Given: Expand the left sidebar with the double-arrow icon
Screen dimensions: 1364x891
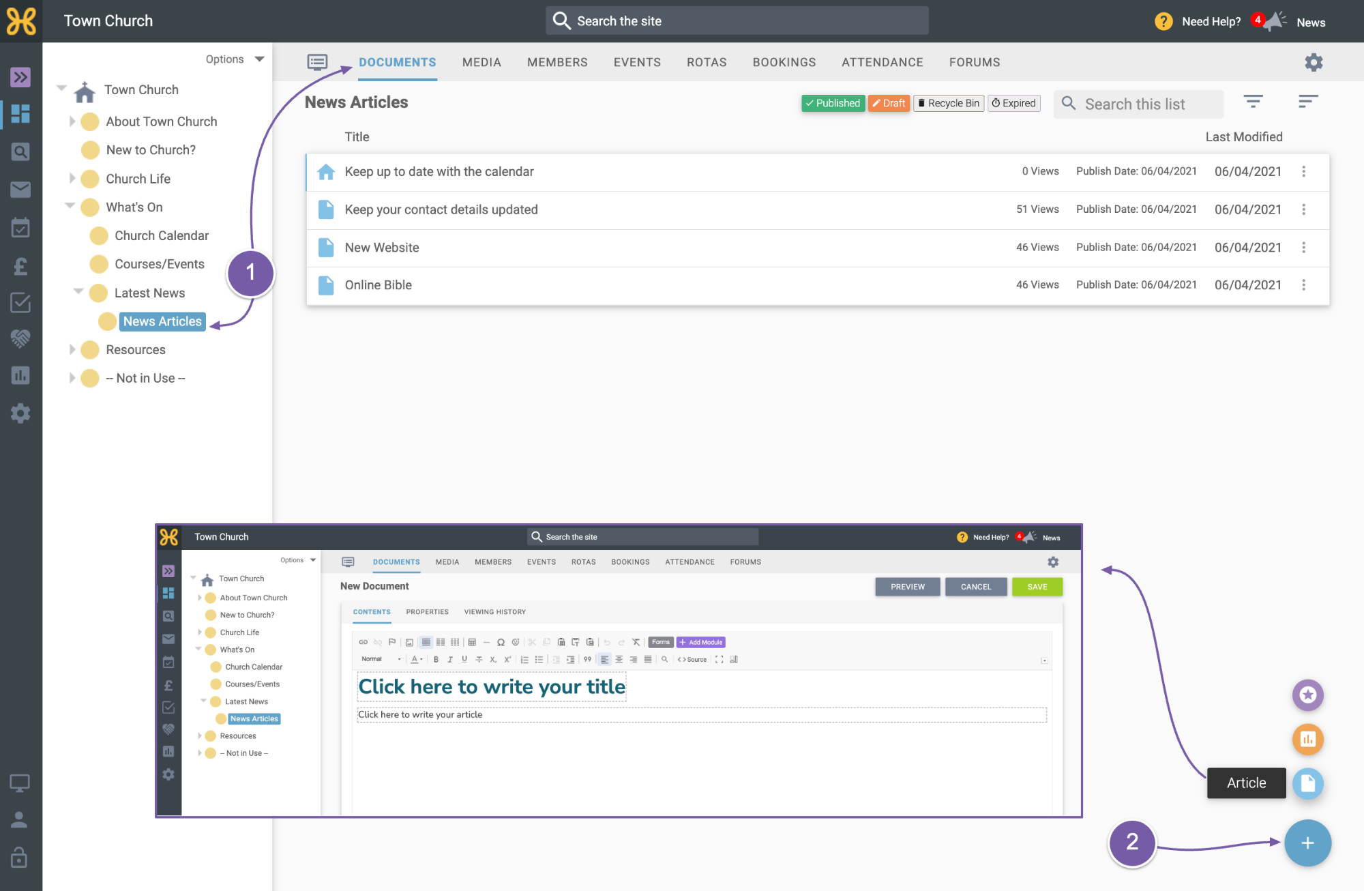Looking at the screenshot, I should (x=20, y=77).
